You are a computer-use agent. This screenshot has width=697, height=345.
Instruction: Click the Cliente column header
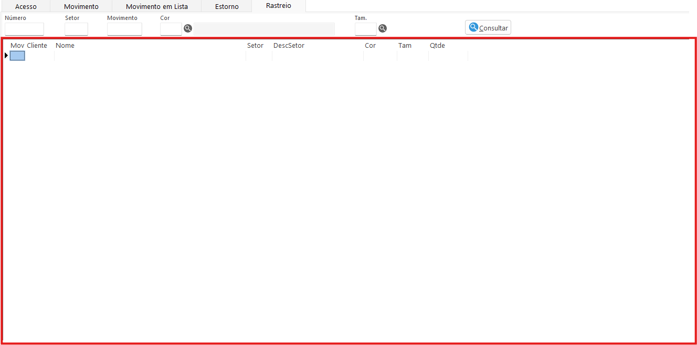pyautogui.click(x=37, y=46)
